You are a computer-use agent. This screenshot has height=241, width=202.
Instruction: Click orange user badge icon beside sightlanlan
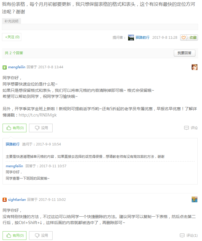5,200
